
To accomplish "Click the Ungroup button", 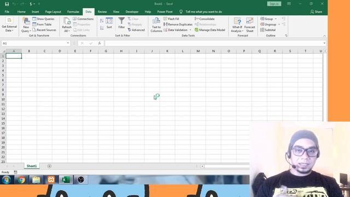I will coord(269,24).
